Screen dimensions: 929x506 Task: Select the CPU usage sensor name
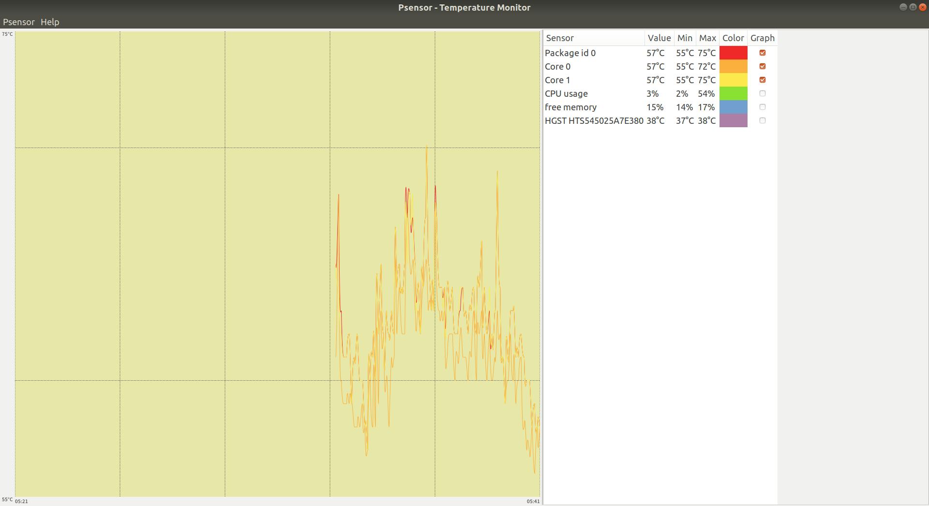(x=566, y=93)
